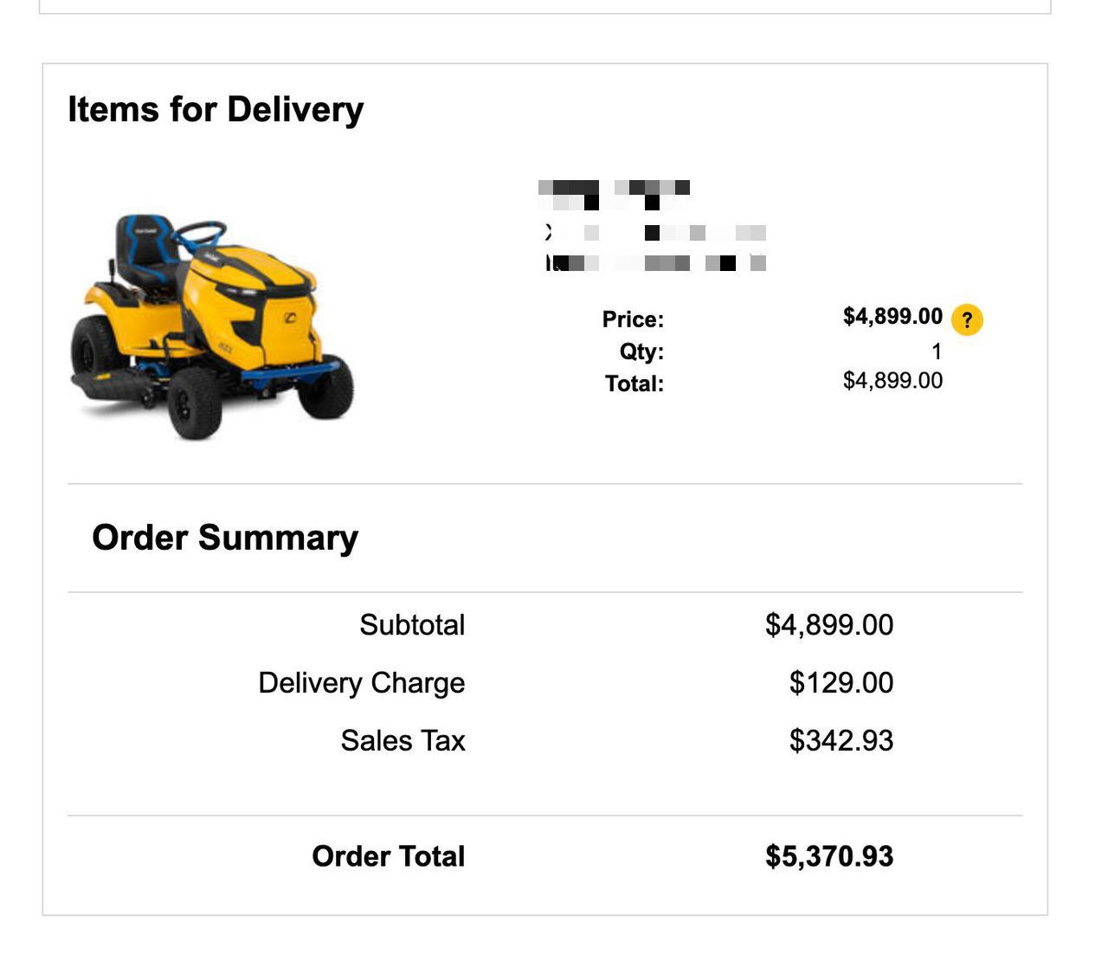The height and width of the screenshot is (961, 1108).
Task: Click the Subtotal label
Action: click(412, 625)
